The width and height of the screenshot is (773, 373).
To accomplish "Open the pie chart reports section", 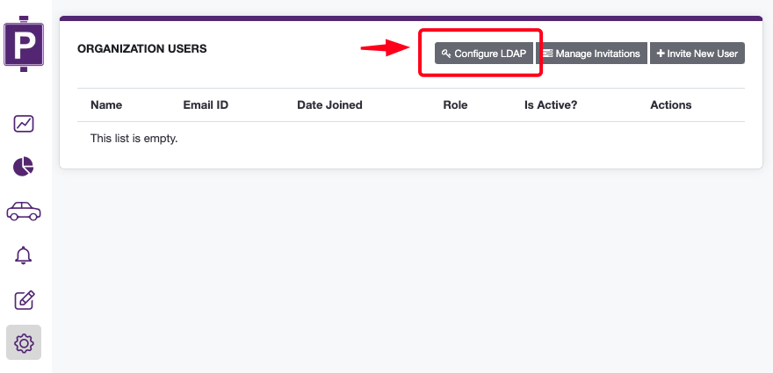I will coord(24,167).
